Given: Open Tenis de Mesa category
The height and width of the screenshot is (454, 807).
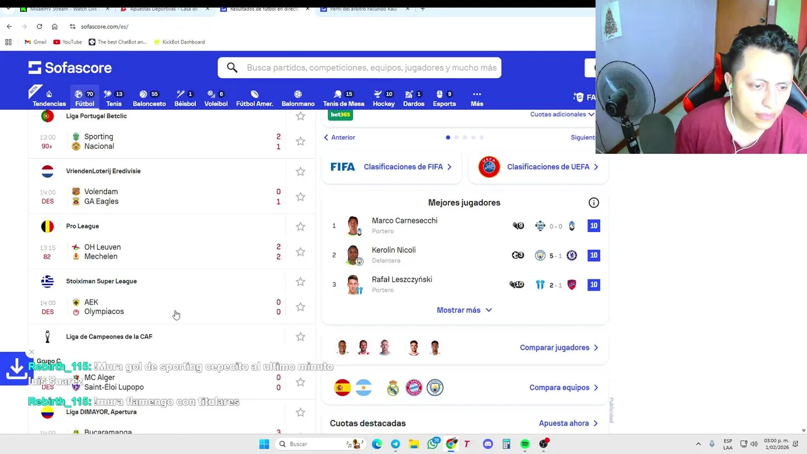Looking at the screenshot, I should point(344,98).
